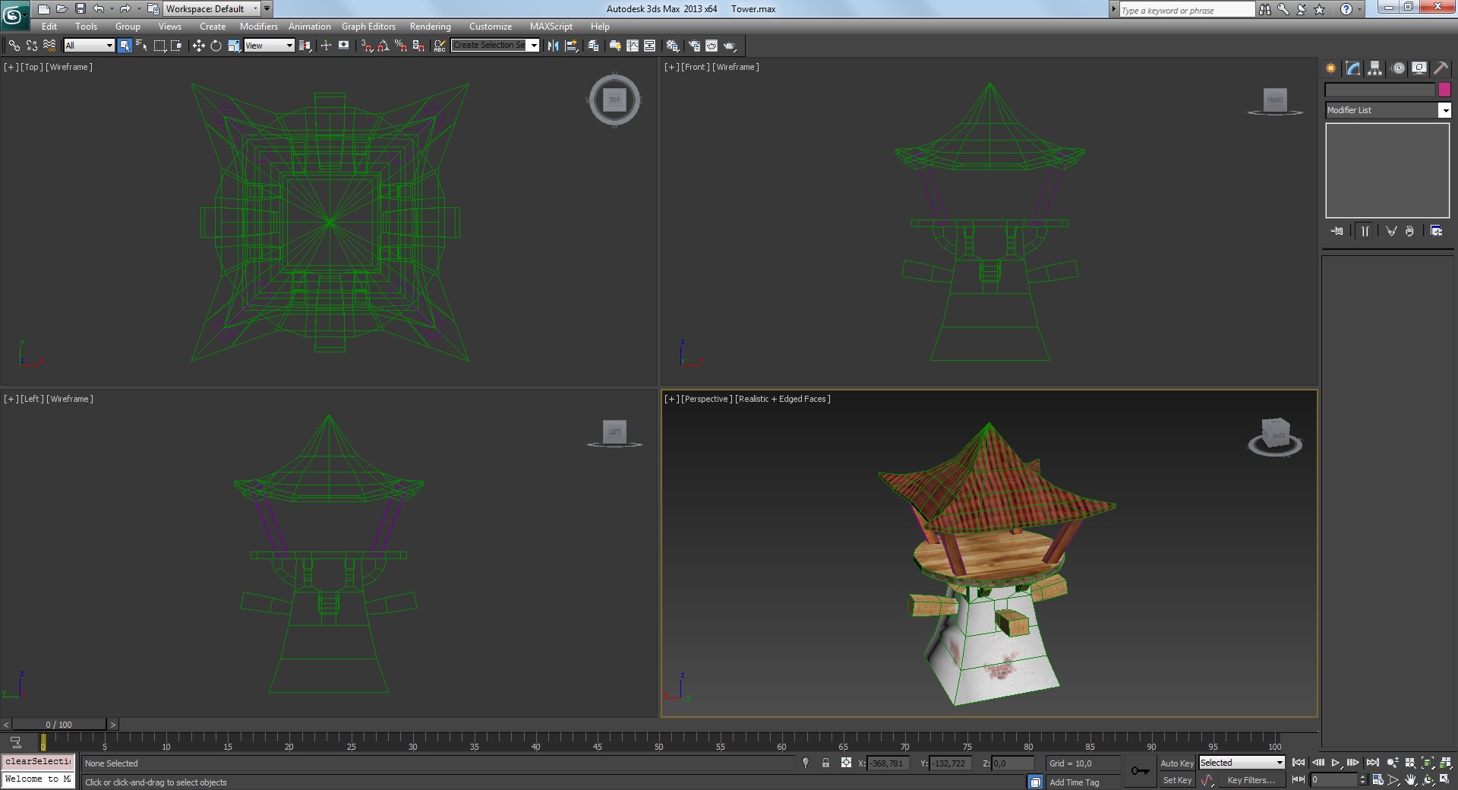Open the Undo history dropdown arrow
The height and width of the screenshot is (790, 1458).
112,9
